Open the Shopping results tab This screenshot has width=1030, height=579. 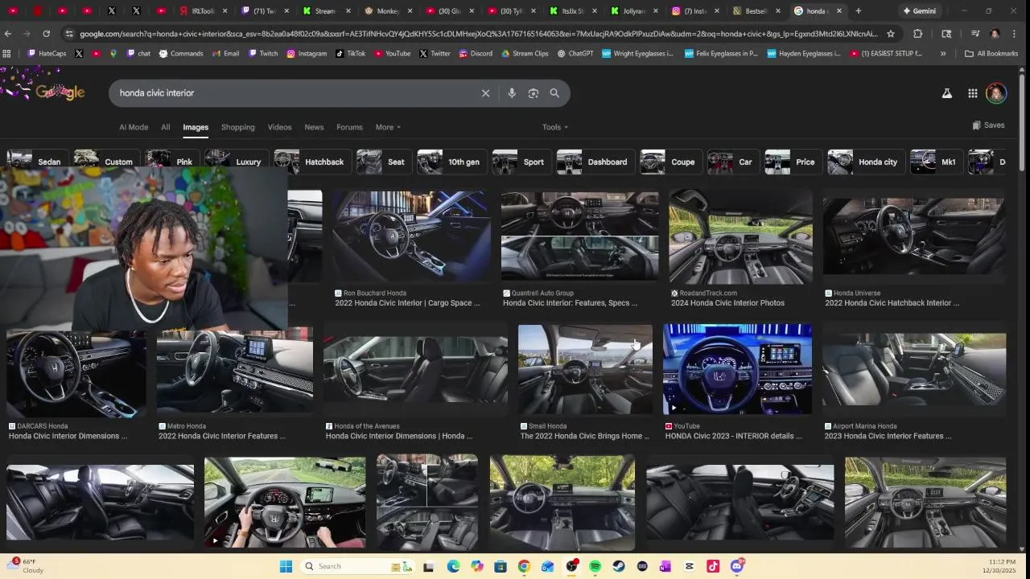pos(237,127)
